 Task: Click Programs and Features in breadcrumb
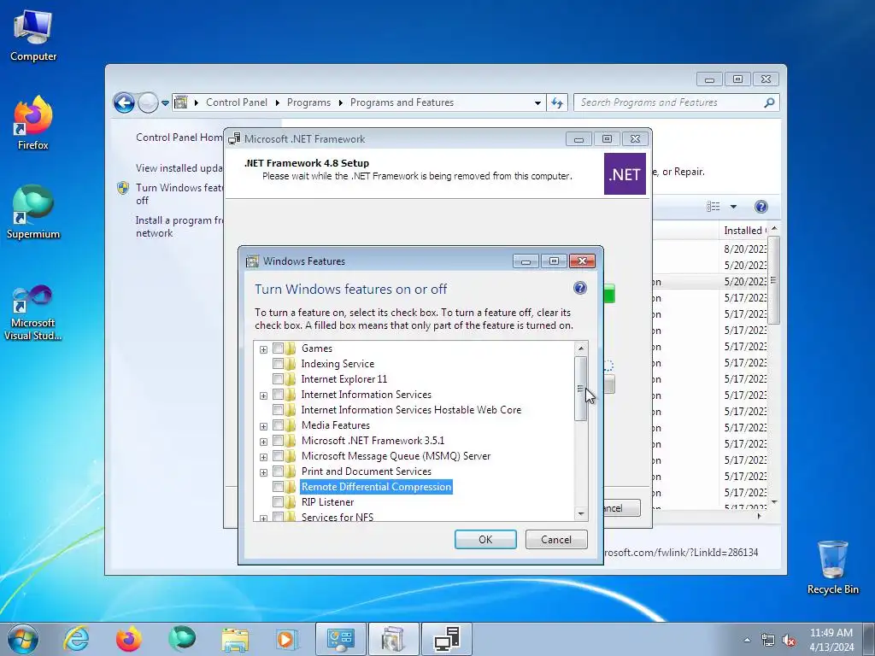click(402, 102)
